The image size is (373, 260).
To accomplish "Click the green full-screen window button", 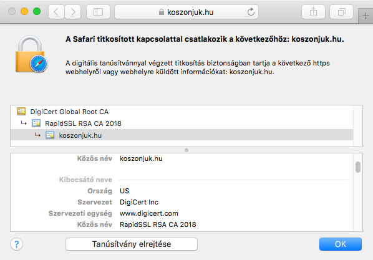I will (37, 11).
